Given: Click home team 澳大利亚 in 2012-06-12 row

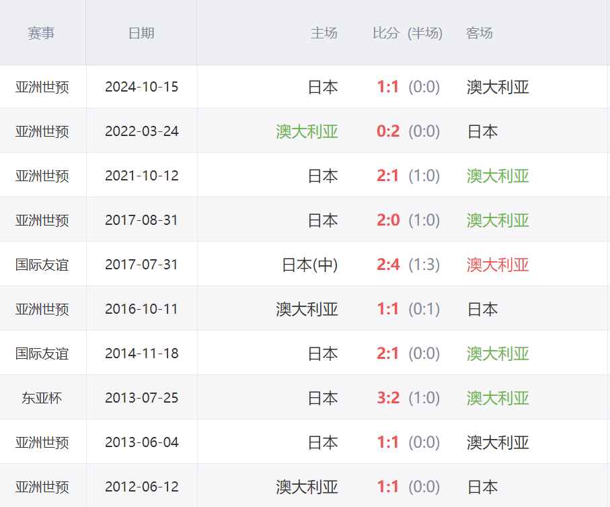Looking at the screenshot, I should (x=307, y=487).
